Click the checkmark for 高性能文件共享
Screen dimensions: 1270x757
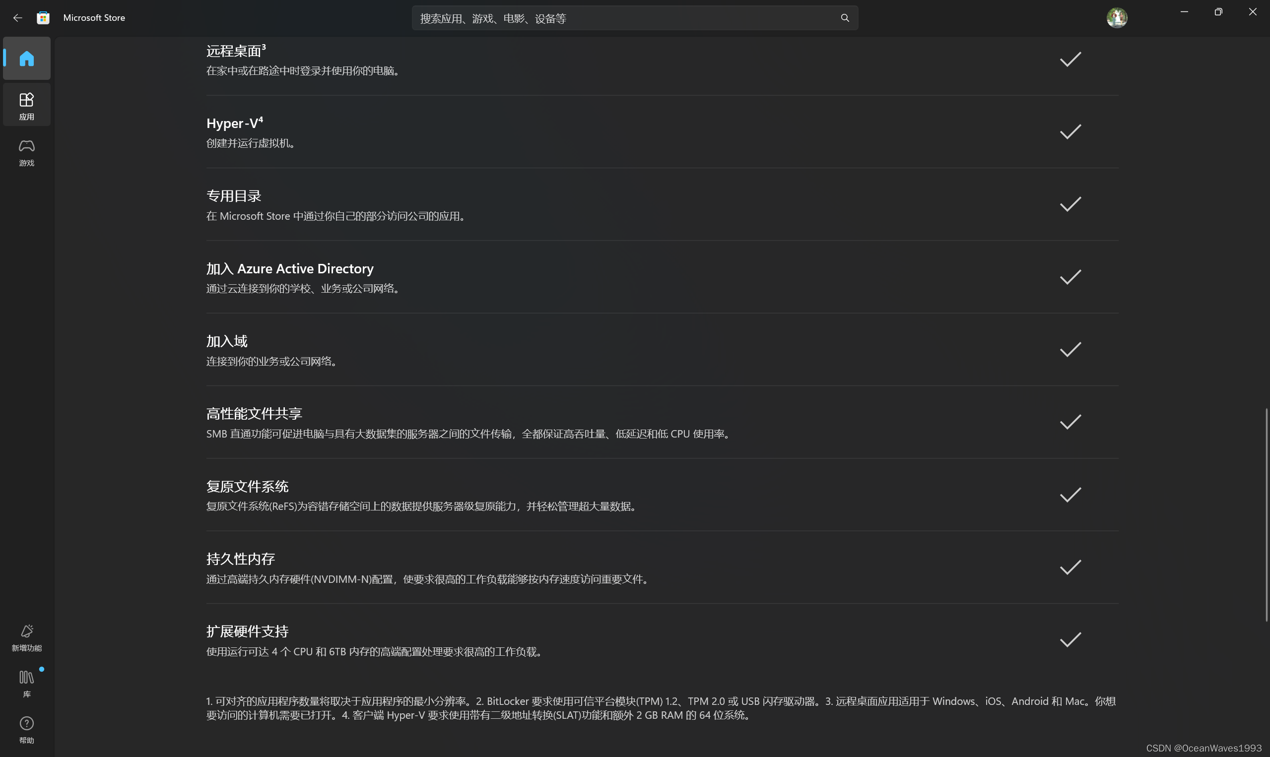click(1070, 422)
